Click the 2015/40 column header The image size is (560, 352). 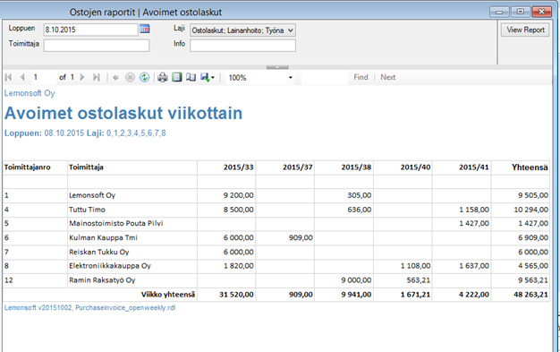click(415, 167)
